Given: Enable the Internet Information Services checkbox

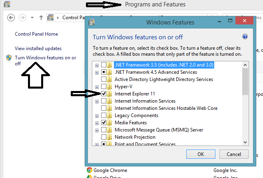Looking at the screenshot, I should (x=104, y=101).
